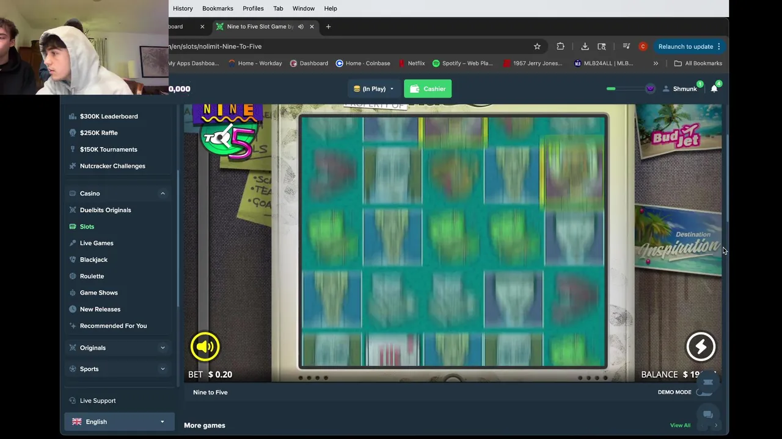Click the tab search icon beside downloads
Image resolution: width=782 pixels, height=439 pixels.
point(602,46)
